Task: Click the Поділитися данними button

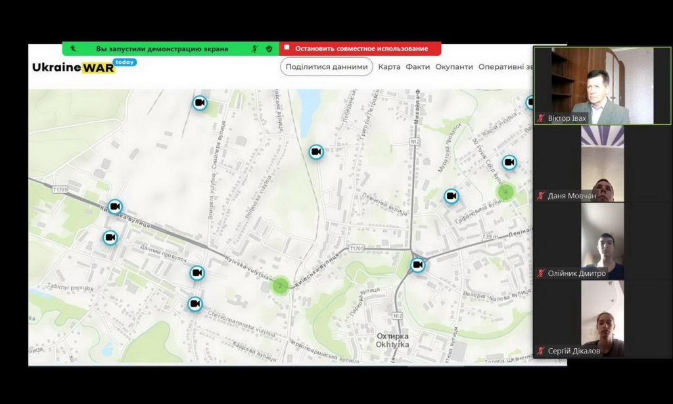Action: 327,66
